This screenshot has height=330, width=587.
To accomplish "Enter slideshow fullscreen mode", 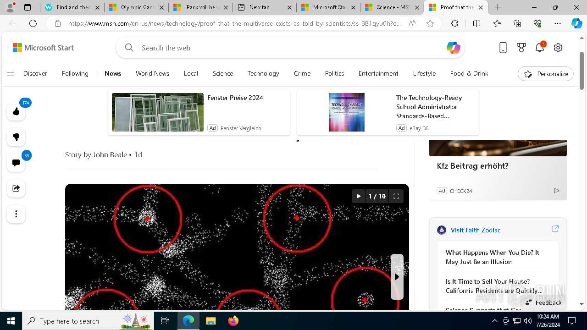I will (396, 196).
